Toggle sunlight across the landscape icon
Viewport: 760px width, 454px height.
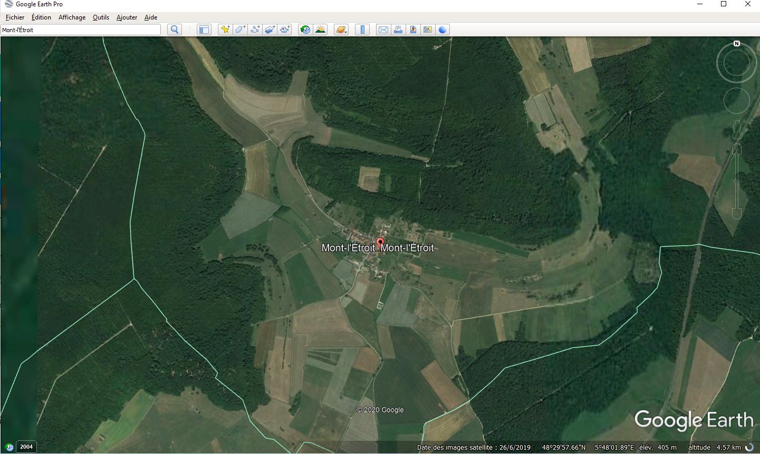point(320,30)
